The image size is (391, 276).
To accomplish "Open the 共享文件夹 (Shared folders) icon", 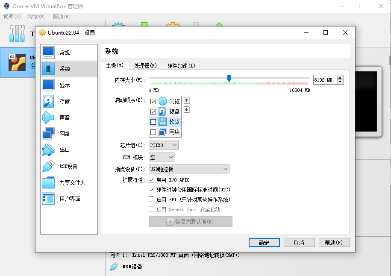I will click(48, 182).
